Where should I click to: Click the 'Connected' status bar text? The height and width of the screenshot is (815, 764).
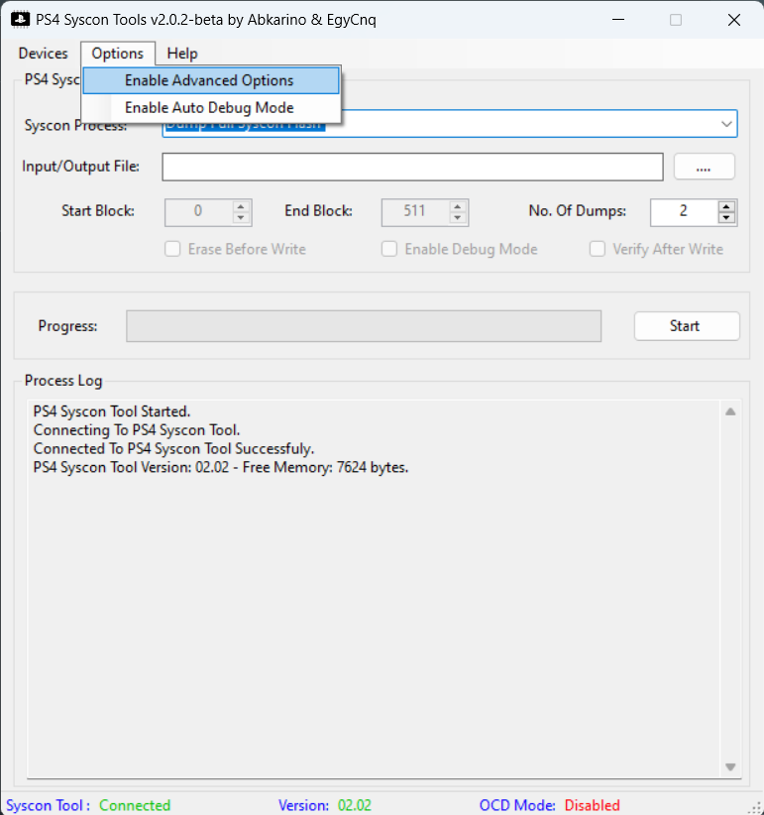click(135, 806)
